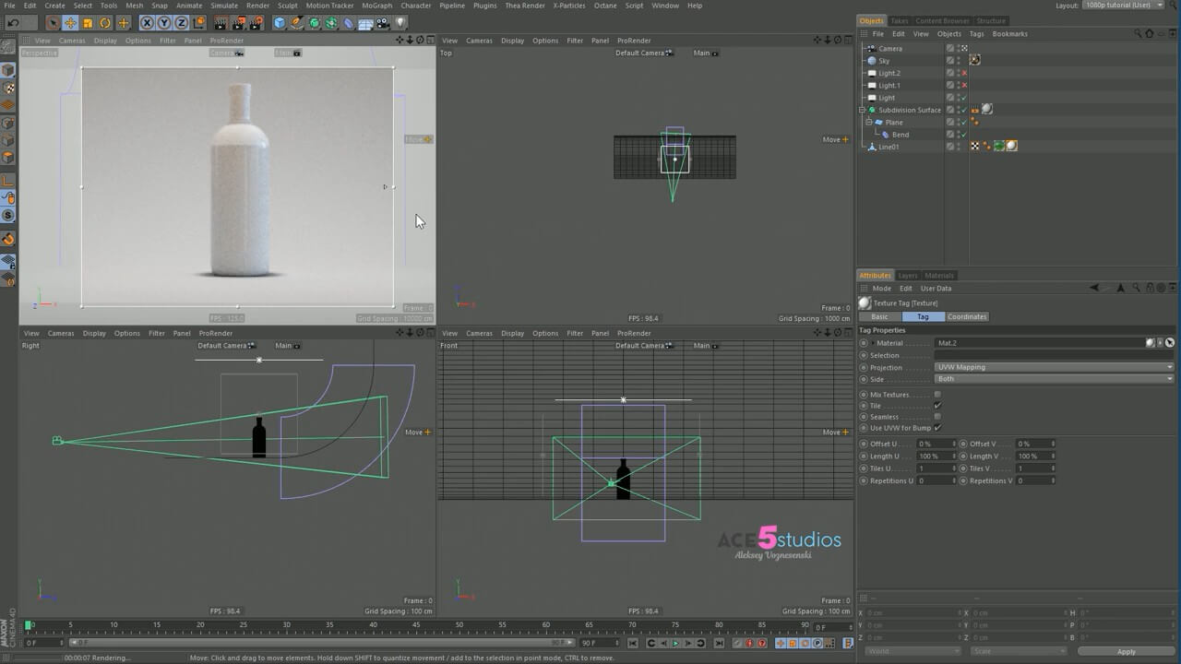Click the Offset U value field
1181x664 pixels.
click(x=936, y=444)
